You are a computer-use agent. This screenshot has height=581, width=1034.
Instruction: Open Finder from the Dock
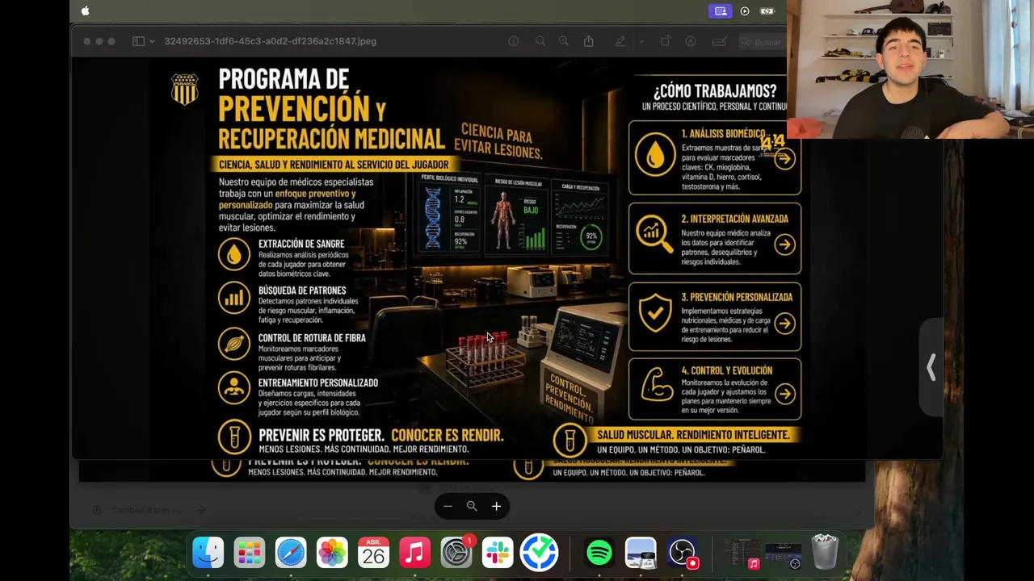click(x=208, y=553)
